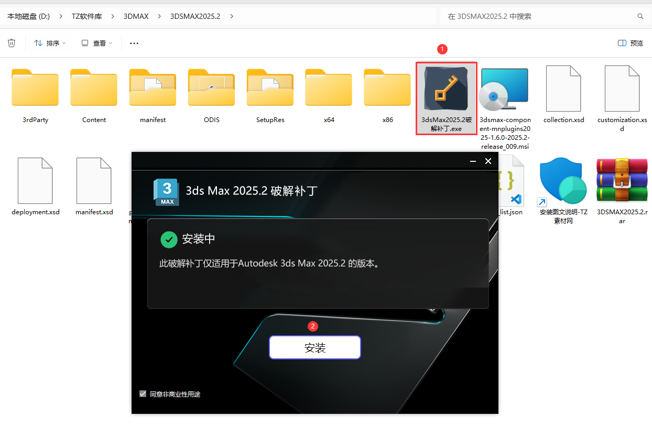This screenshot has height=428, width=652.
Task: Close the 3ds Max patch dialog
Action: [x=488, y=161]
